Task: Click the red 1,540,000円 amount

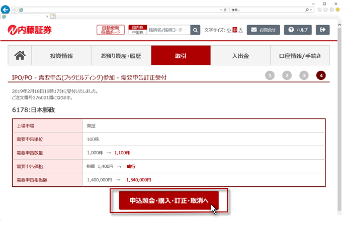Action: pyautogui.click(x=139, y=180)
